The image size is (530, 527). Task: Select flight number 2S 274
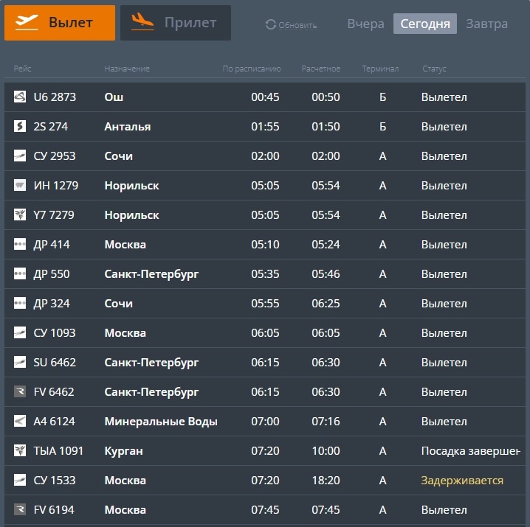pyautogui.click(x=51, y=127)
